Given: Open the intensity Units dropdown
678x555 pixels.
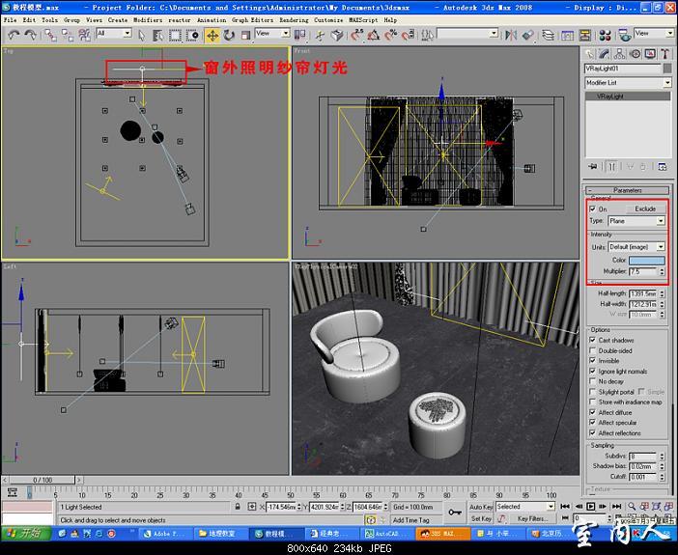Looking at the screenshot, I should (x=661, y=247).
